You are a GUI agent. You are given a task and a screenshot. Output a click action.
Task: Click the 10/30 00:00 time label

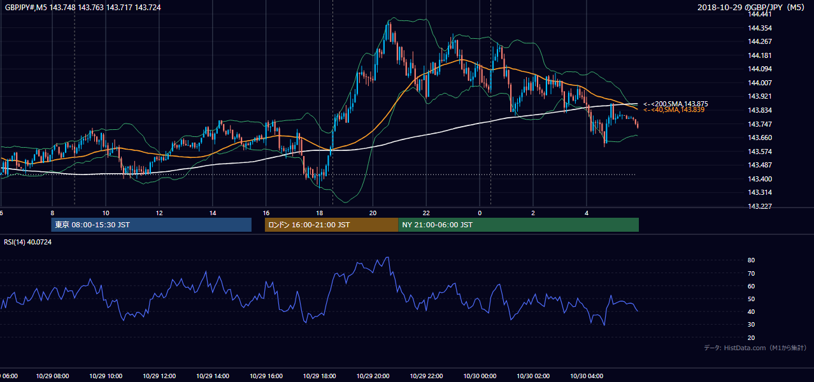pos(480,376)
